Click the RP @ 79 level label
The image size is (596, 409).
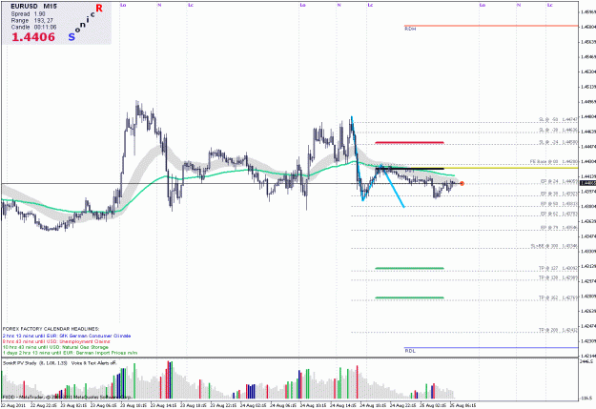pyautogui.click(x=559, y=227)
